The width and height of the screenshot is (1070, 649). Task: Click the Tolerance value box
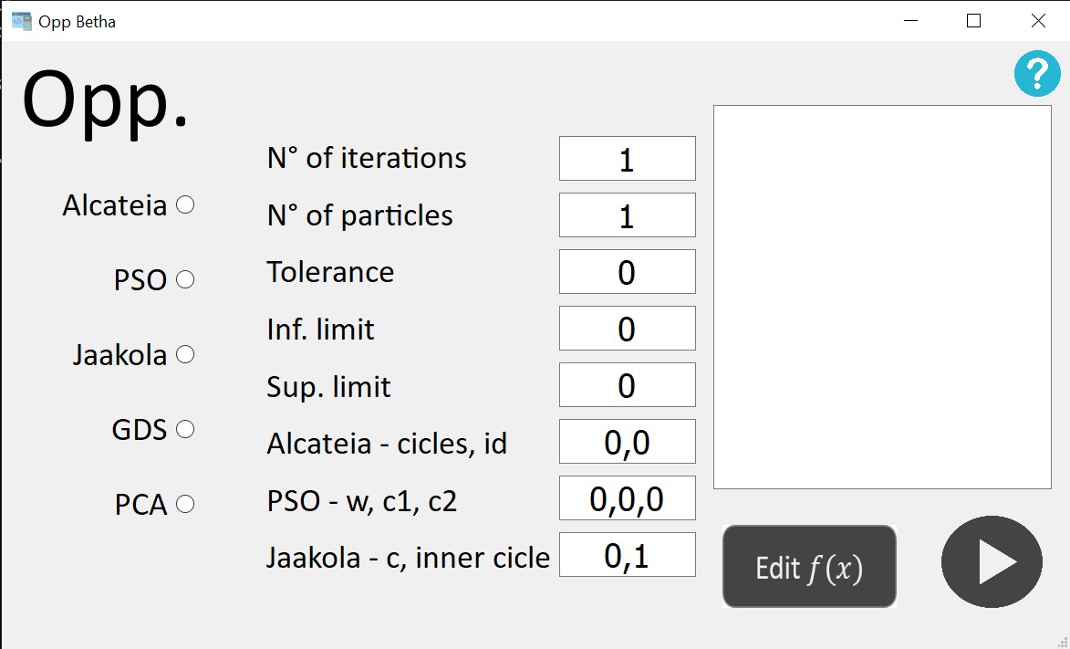pyautogui.click(x=627, y=272)
